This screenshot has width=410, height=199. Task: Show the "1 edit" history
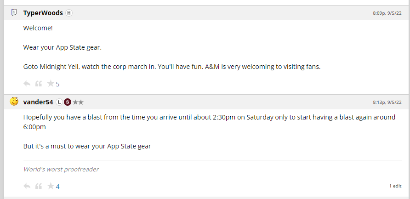coord(395,186)
